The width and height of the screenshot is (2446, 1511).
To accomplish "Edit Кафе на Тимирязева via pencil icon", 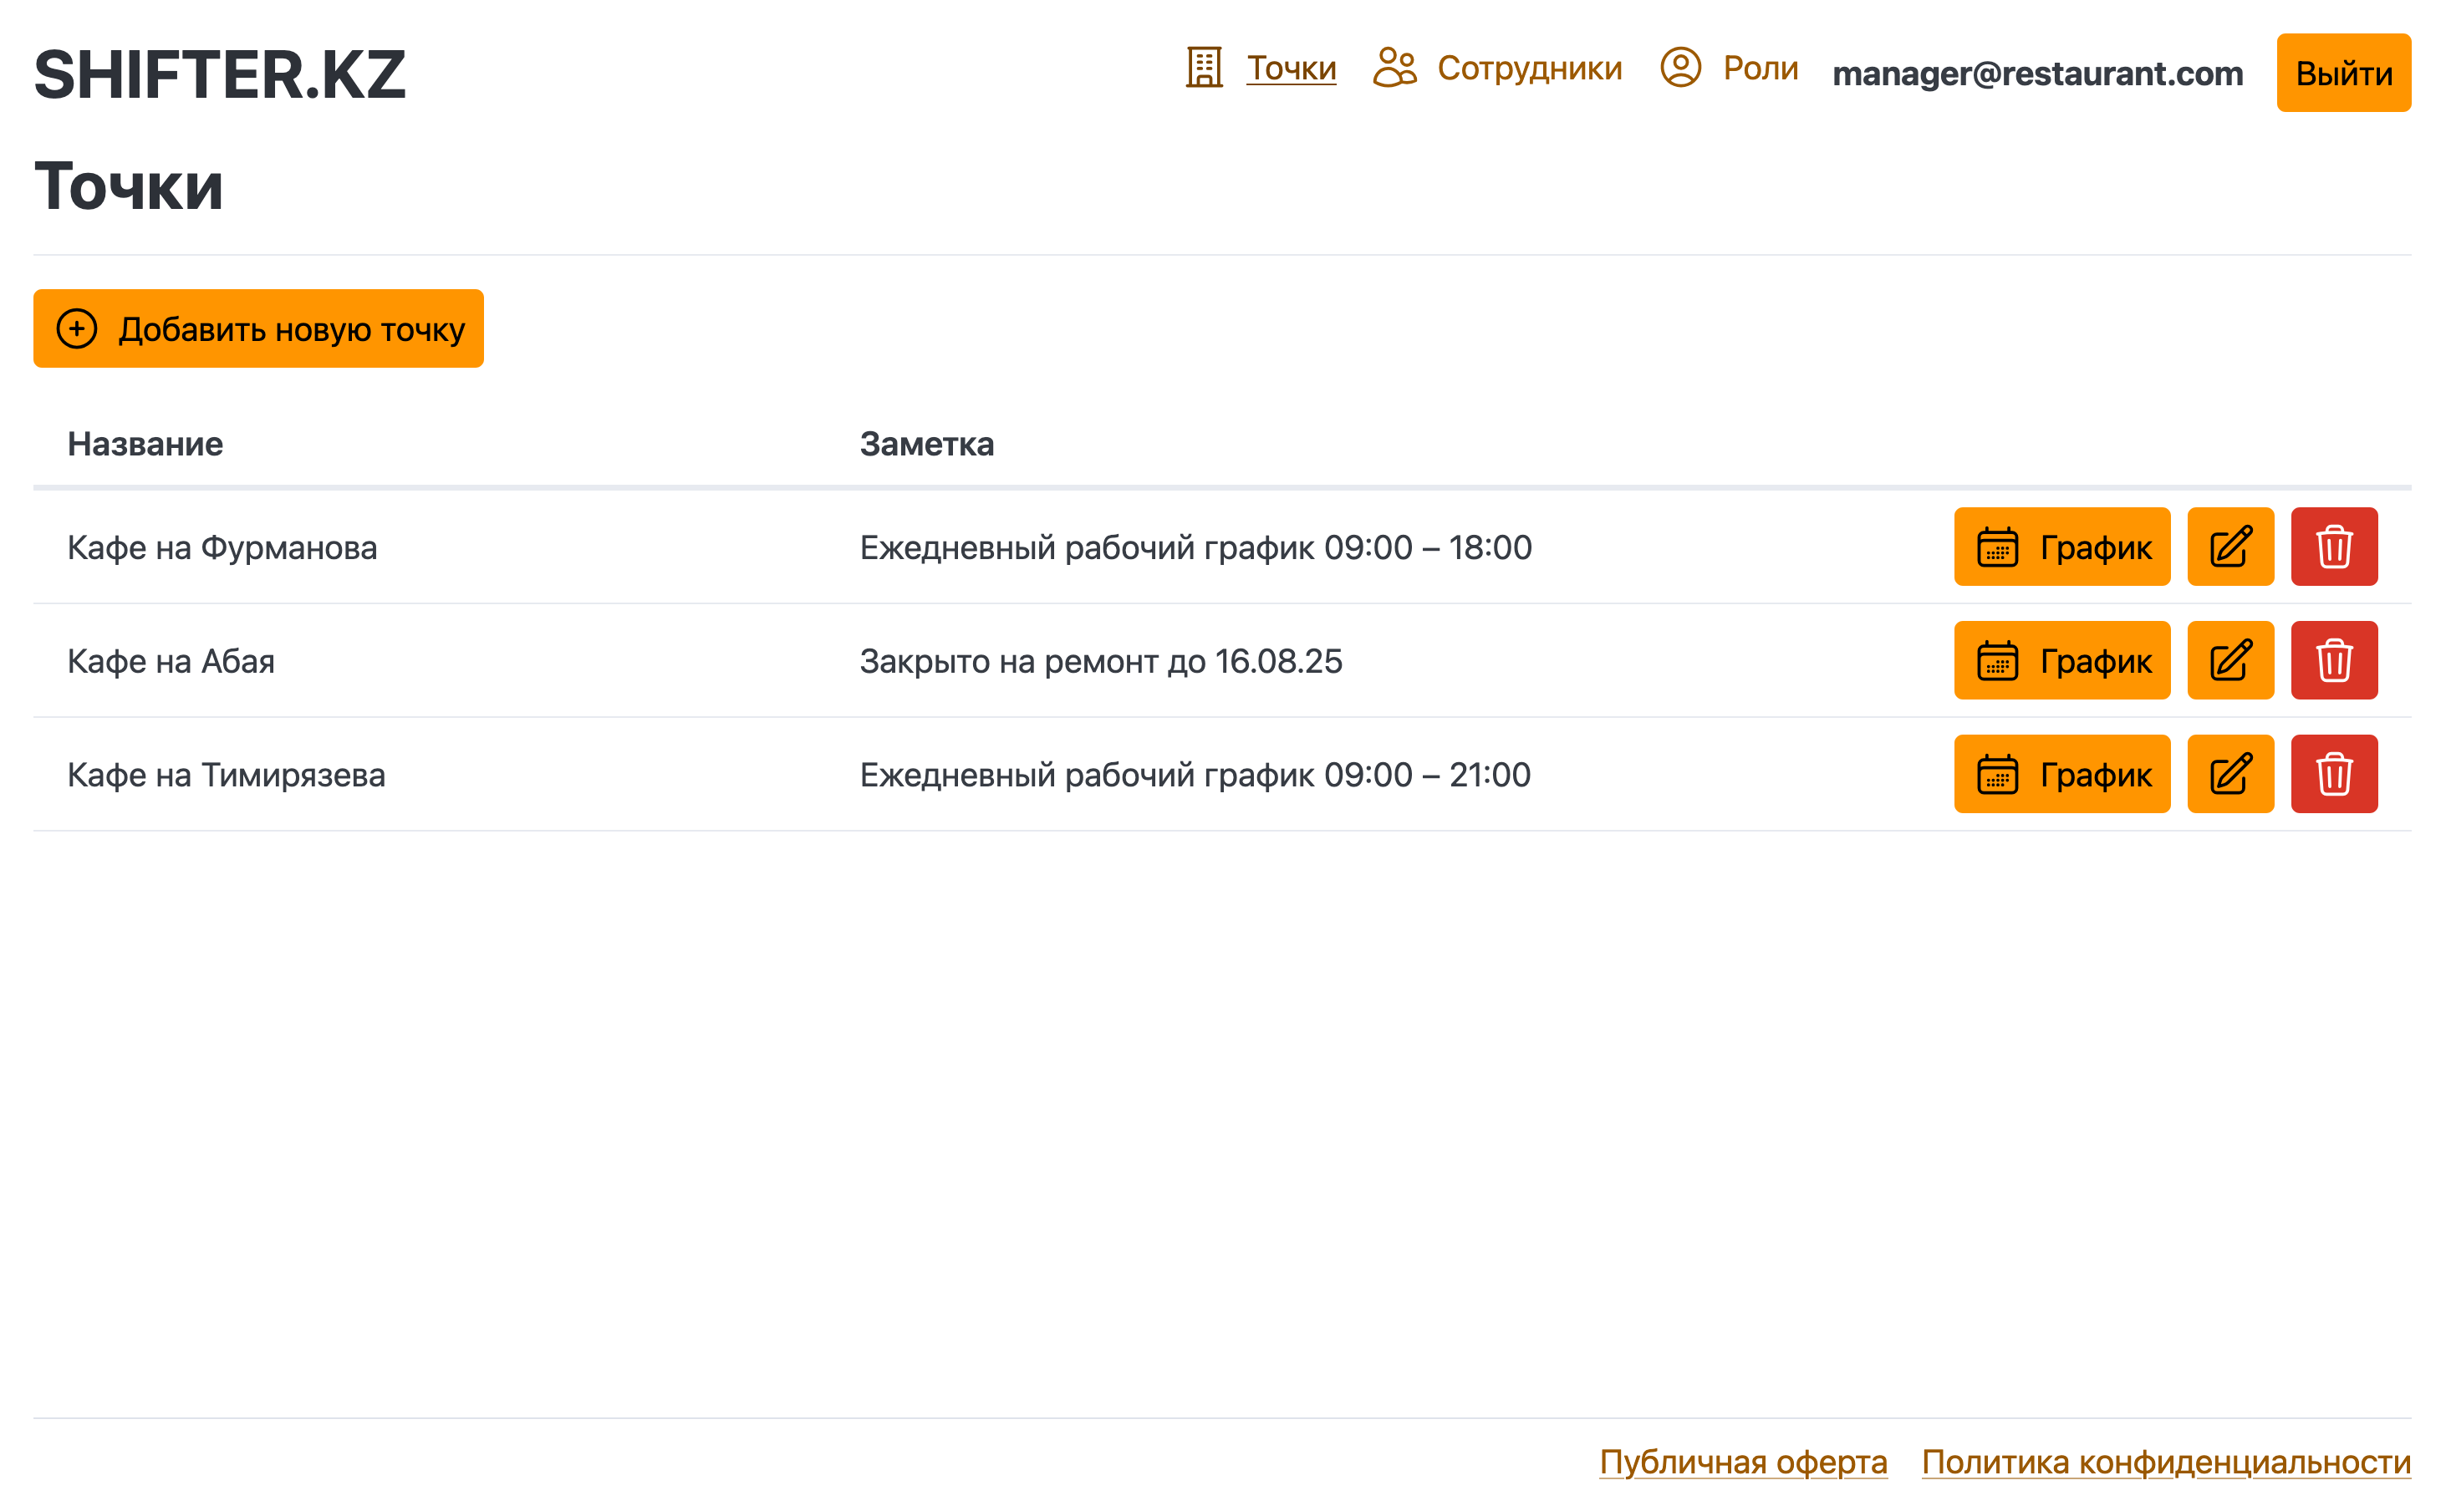I will pyautogui.click(x=2229, y=775).
